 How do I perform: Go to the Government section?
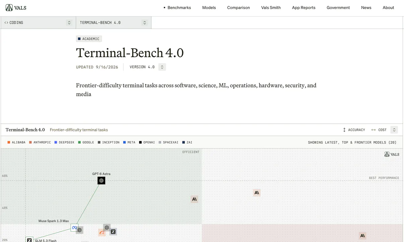tap(338, 7)
